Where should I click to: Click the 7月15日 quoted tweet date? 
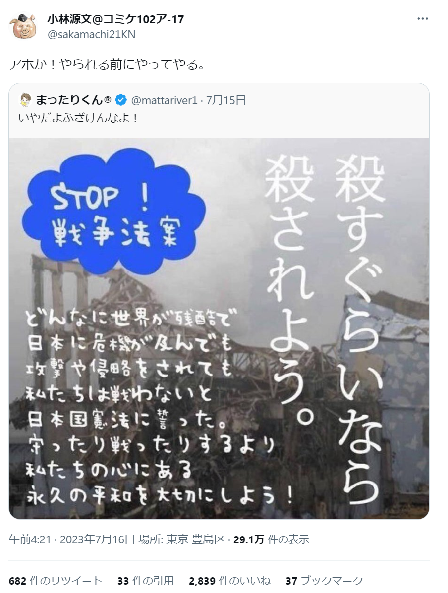(x=226, y=100)
